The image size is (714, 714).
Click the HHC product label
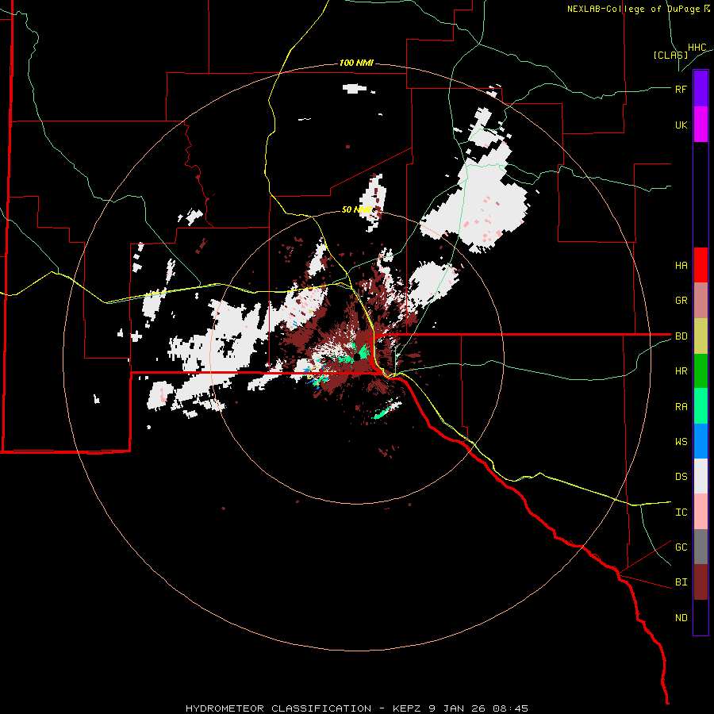[697, 48]
